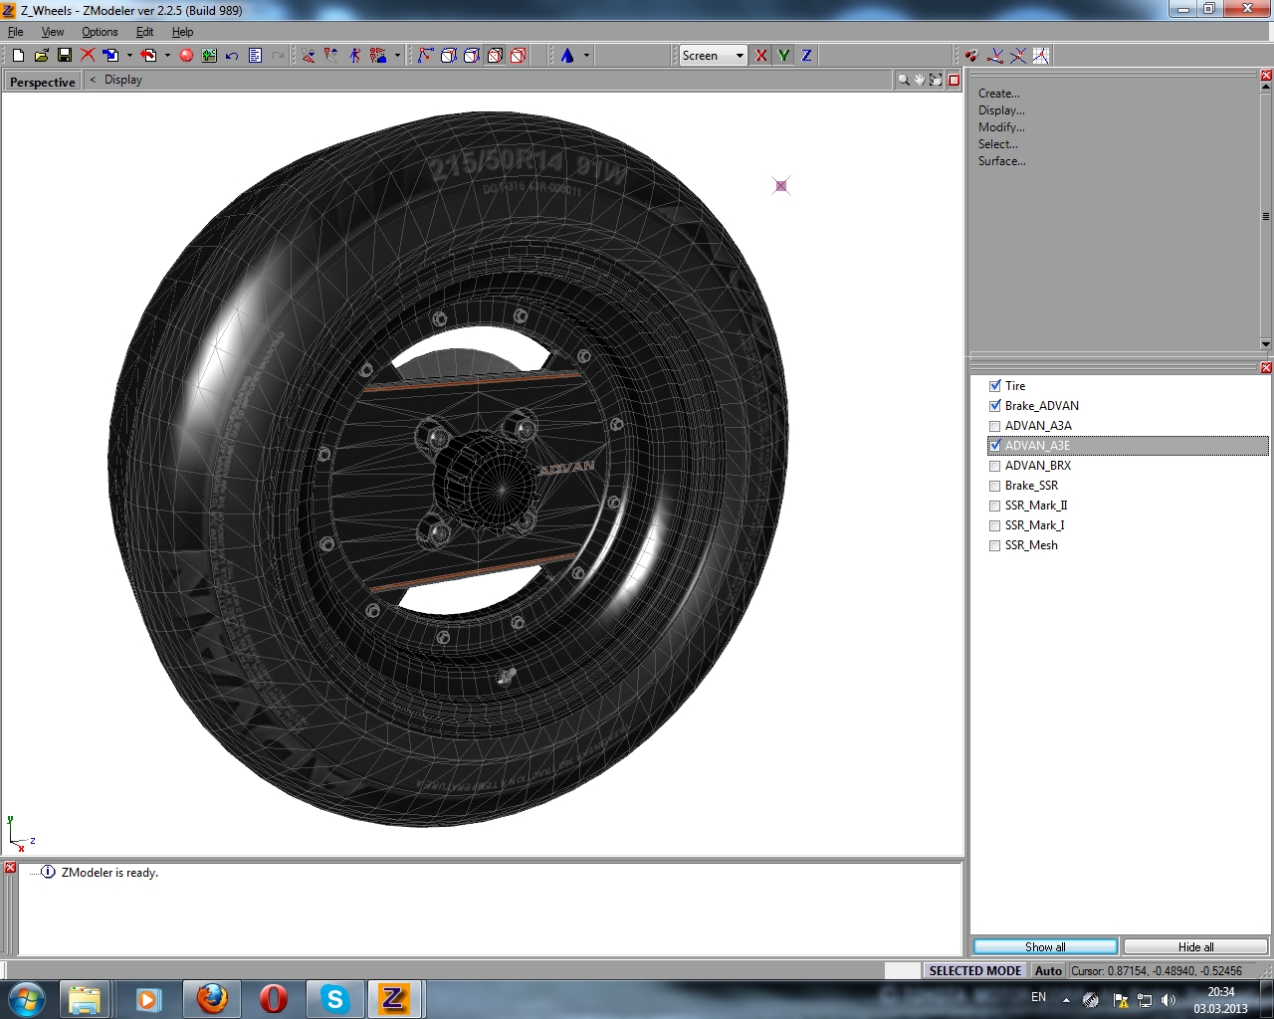
Task: Click the Hide all button
Action: (x=1195, y=947)
